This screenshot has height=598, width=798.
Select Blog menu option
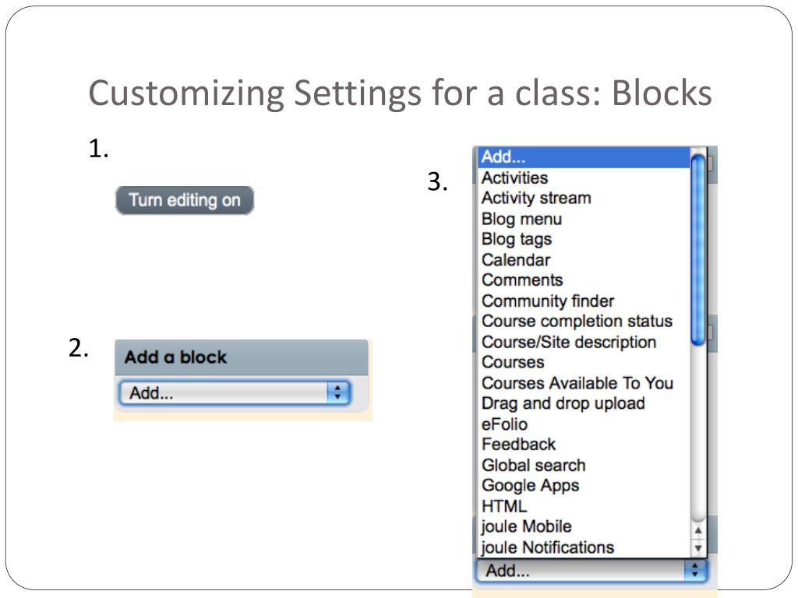click(x=521, y=219)
